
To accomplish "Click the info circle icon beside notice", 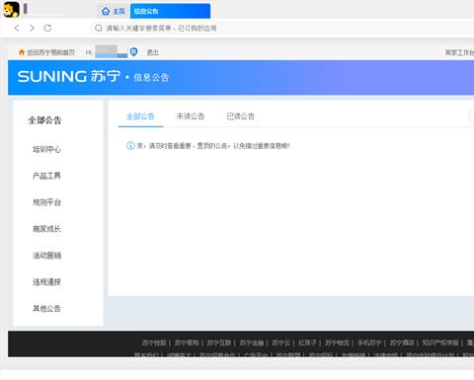I will (x=130, y=145).
